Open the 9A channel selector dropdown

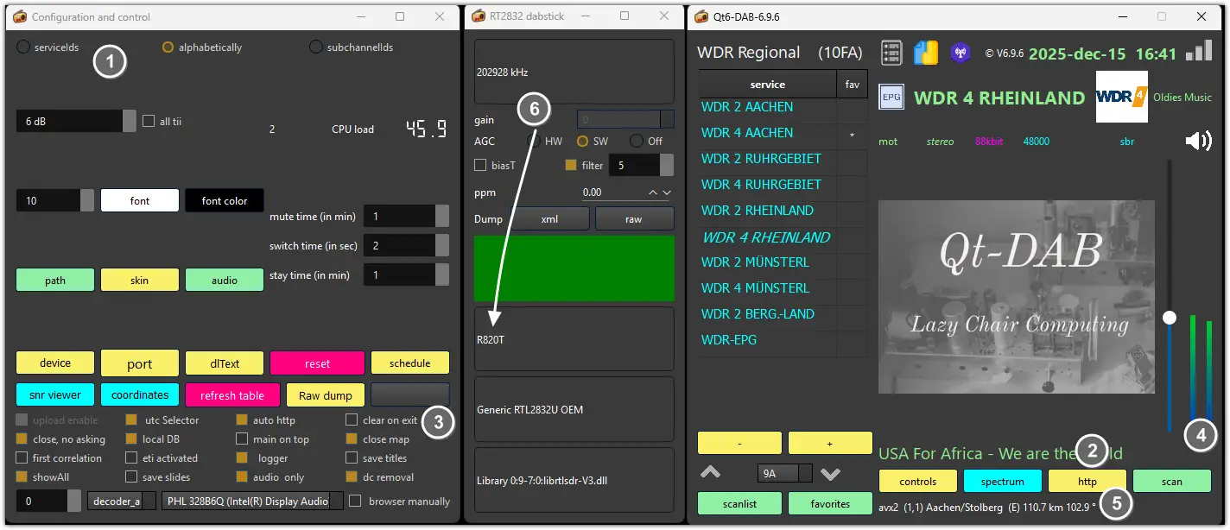pos(784,473)
